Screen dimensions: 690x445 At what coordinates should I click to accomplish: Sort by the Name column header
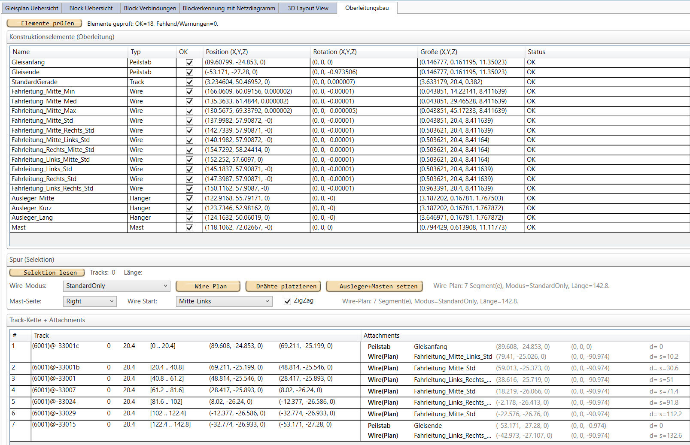tap(69, 52)
